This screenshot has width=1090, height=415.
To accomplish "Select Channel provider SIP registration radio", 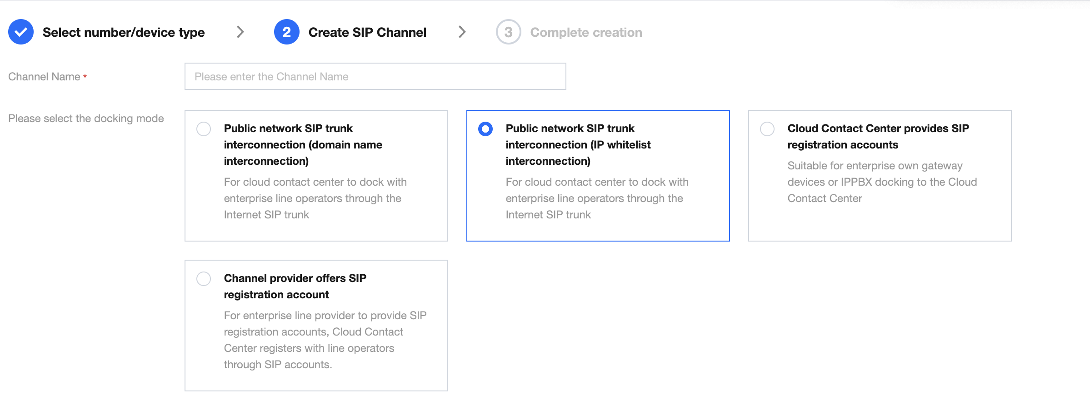I will coord(204,279).
